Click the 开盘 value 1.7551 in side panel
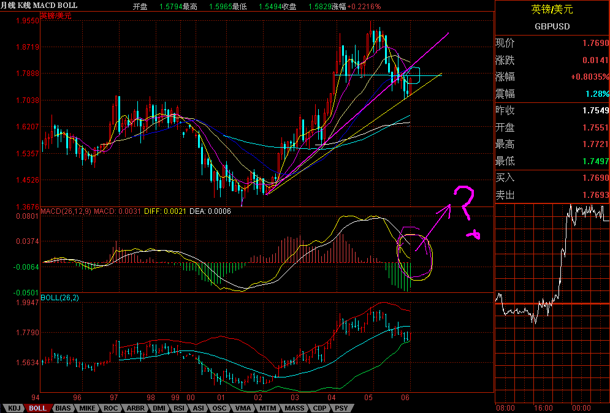The image size is (610, 413). click(x=596, y=127)
